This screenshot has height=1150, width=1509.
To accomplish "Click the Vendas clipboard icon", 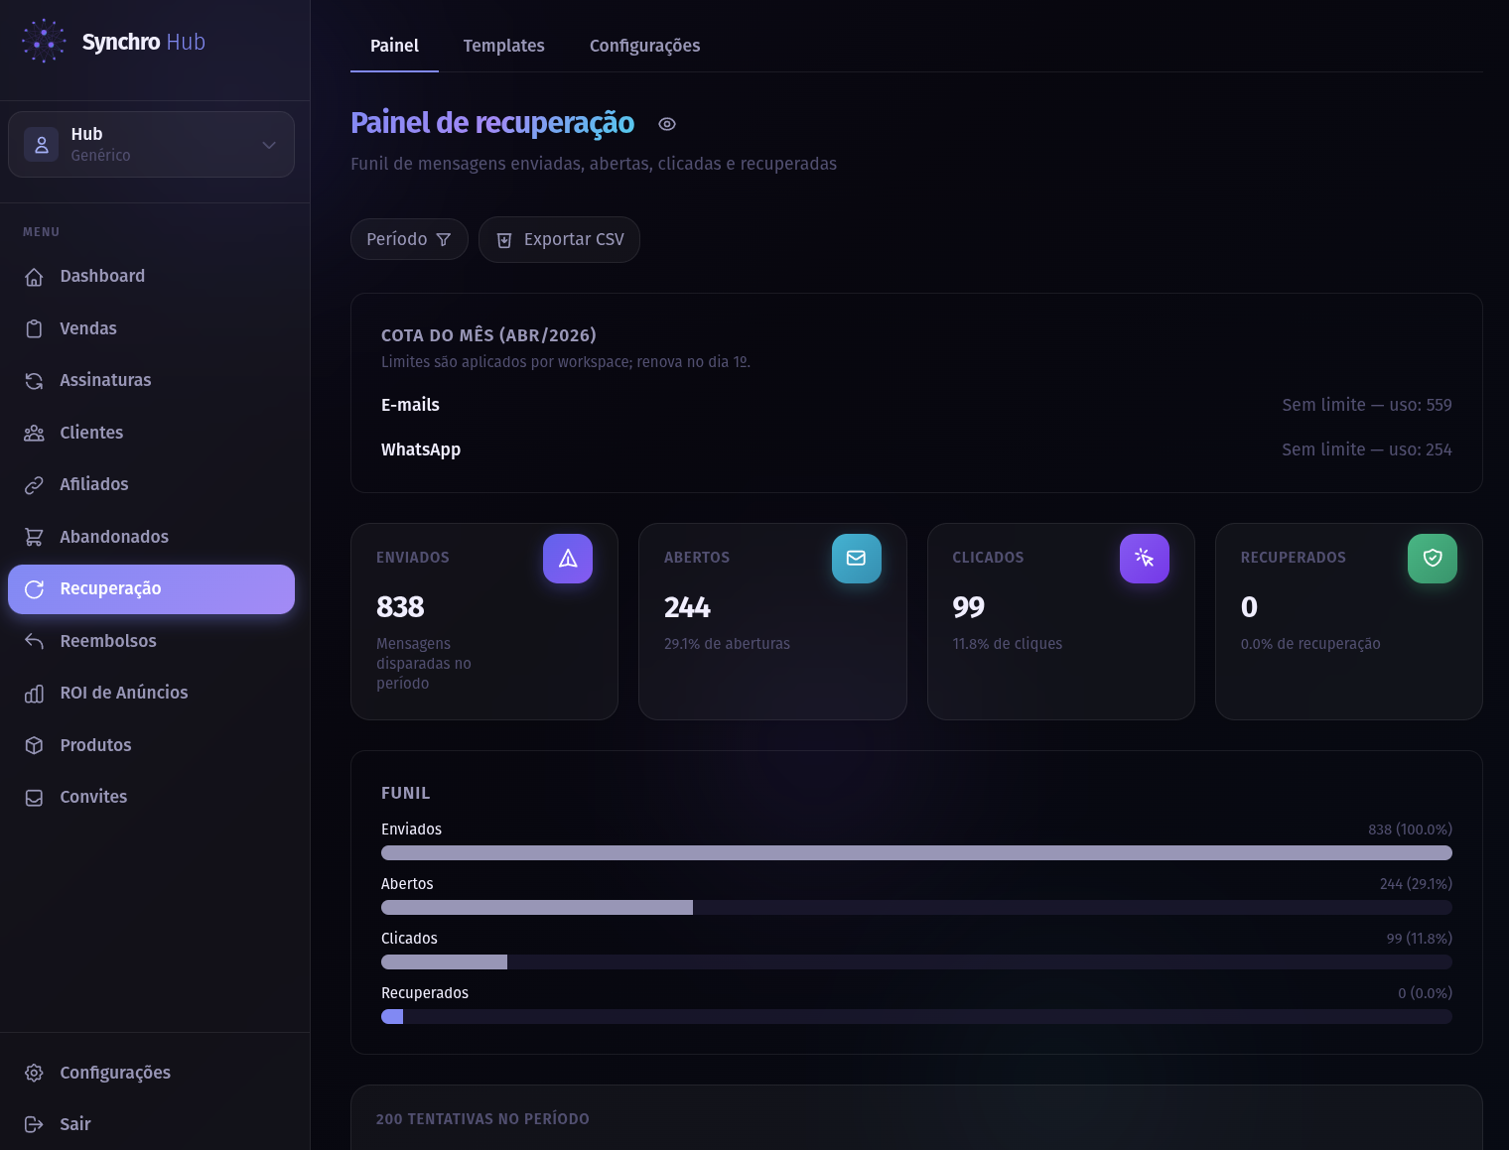I will [34, 328].
